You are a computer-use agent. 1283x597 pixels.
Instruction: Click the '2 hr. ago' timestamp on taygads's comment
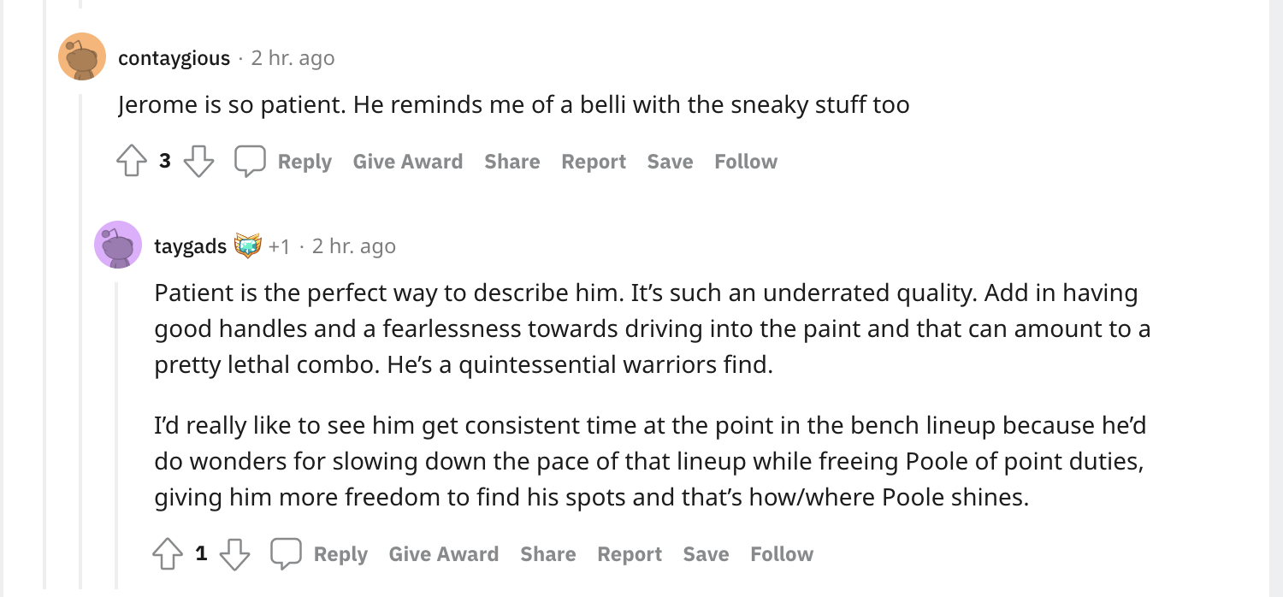click(x=354, y=246)
